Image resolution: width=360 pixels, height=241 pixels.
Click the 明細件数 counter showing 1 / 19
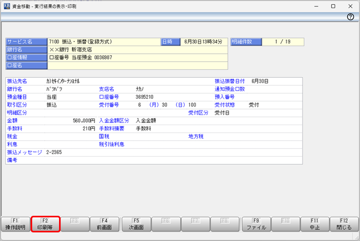[x=282, y=41]
